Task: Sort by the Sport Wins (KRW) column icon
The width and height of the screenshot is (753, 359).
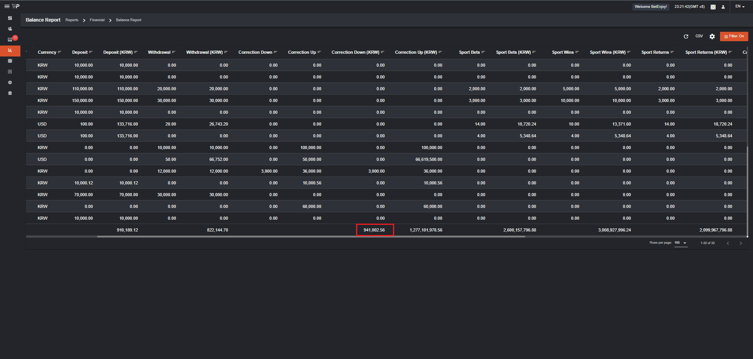Action: 629,52
